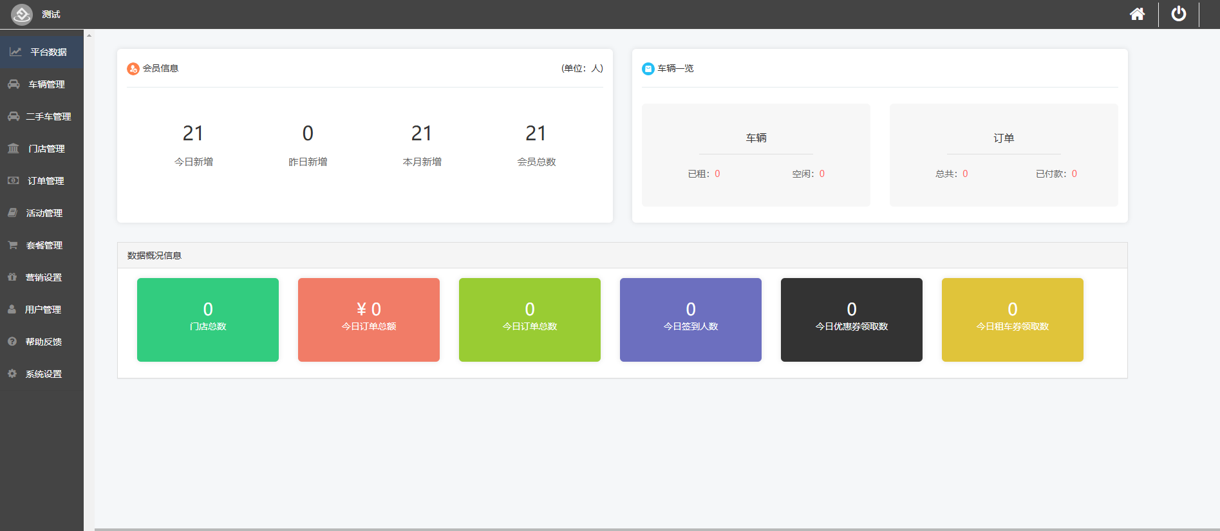The width and height of the screenshot is (1220, 531).
Task: Click the salmon 今日订单总额 card
Action: point(369,320)
